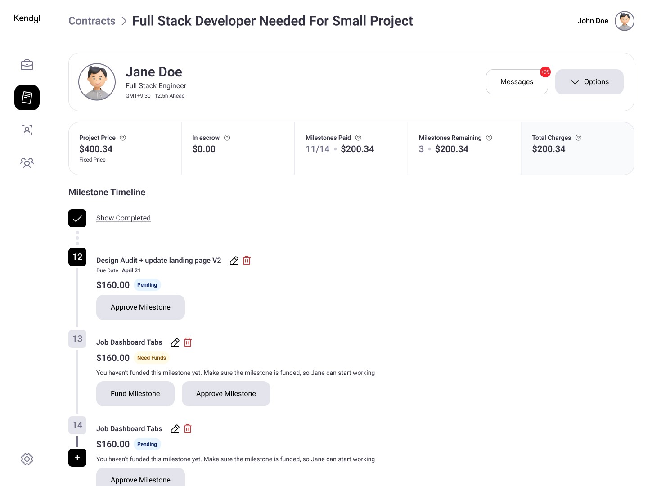The width and height of the screenshot is (648, 486).
Task: Toggle the Show Completed checkmark box
Action: (77, 218)
